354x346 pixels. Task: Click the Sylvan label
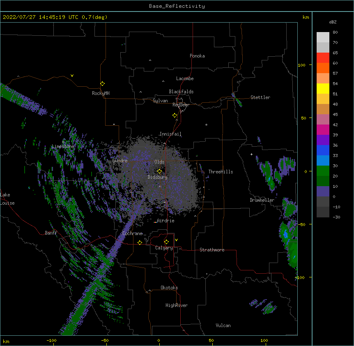pyautogui.click(x=160, y=101)
